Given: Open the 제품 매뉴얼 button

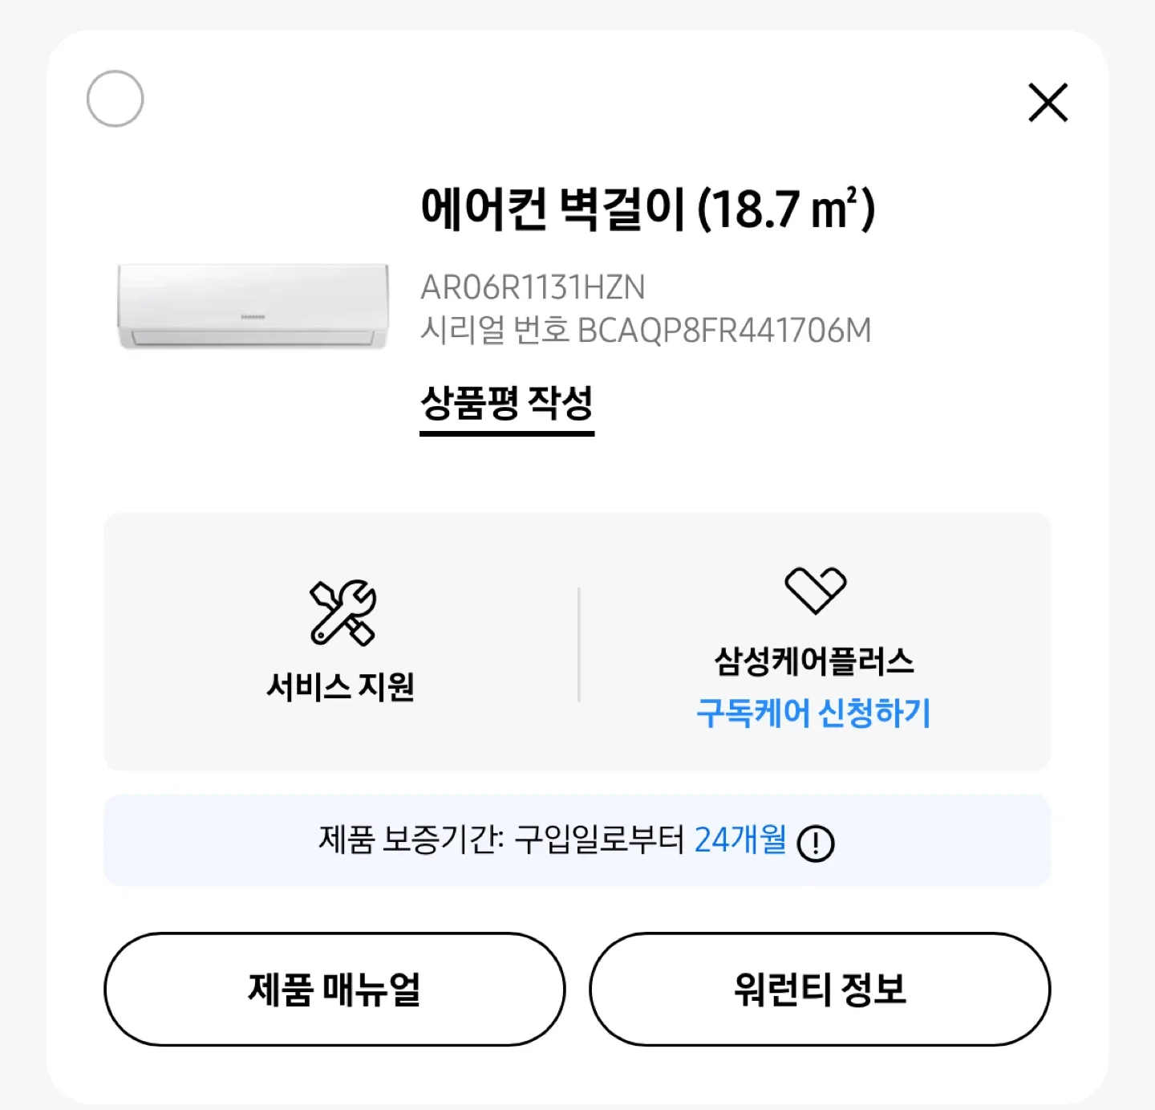Looking at the screenshot, I should click(334, 989).
